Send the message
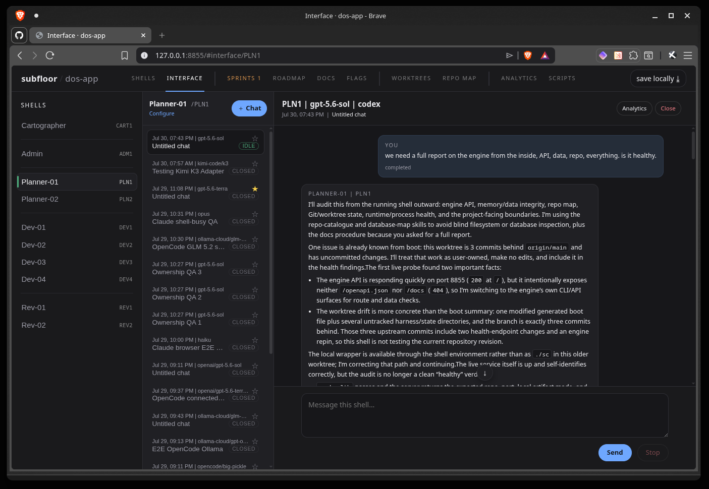Image resolution: width=709 pixels, height=489 pixels. (x=615, y=453)
